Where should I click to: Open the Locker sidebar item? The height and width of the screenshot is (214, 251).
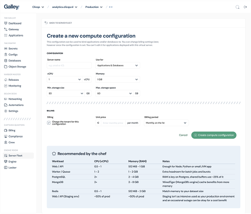12,168
